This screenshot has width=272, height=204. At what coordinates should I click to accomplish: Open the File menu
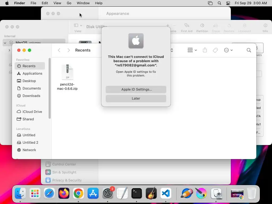[33, 3]
